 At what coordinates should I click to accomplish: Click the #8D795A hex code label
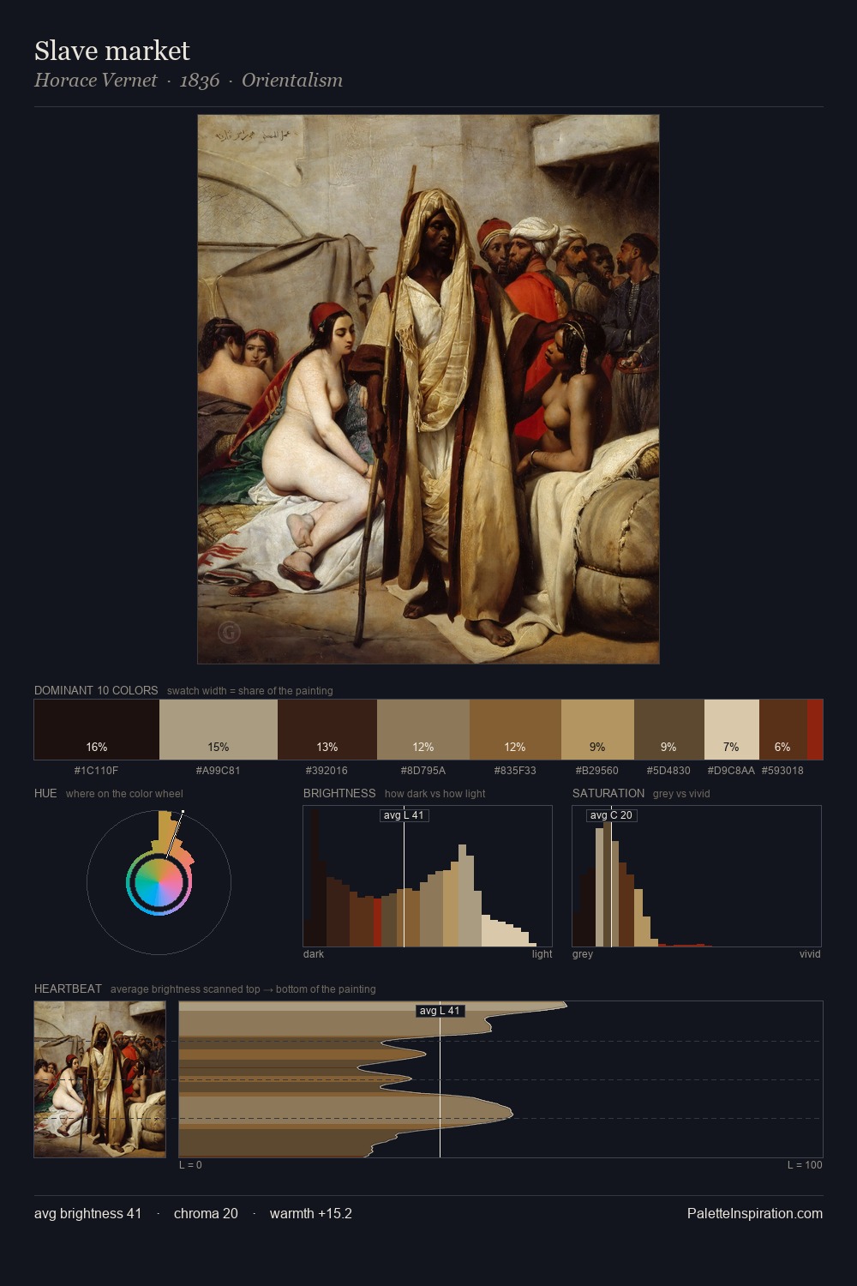pos(423,770)
